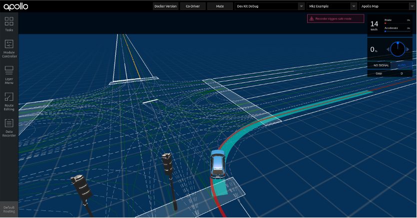The height and width of the screenshot is (218, 417).
Task: Open the Mkz Example vehicle dropdown
Action: pyautogui.click(x=332, y=6)
